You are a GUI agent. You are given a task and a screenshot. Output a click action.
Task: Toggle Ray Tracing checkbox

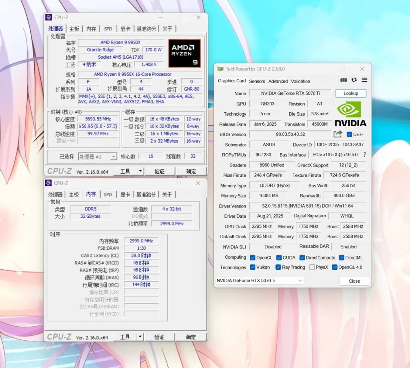[x=278, y=267]
